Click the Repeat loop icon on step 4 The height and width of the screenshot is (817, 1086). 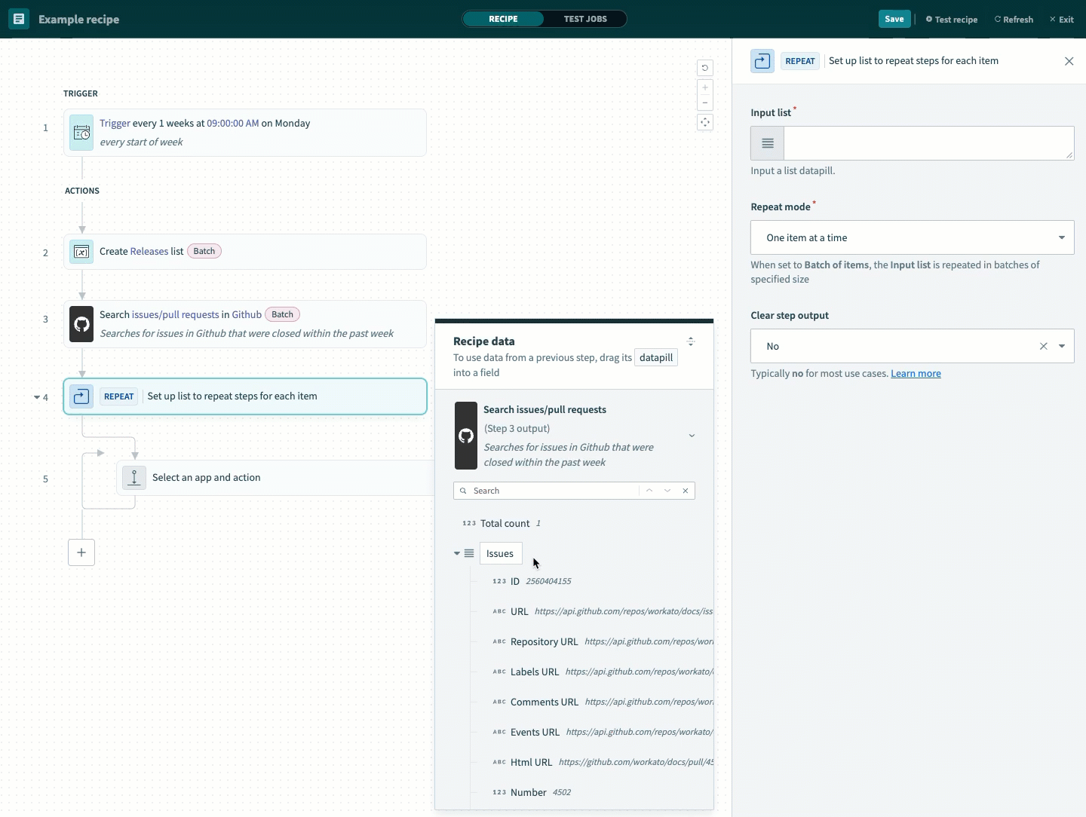tap(81, 396)
